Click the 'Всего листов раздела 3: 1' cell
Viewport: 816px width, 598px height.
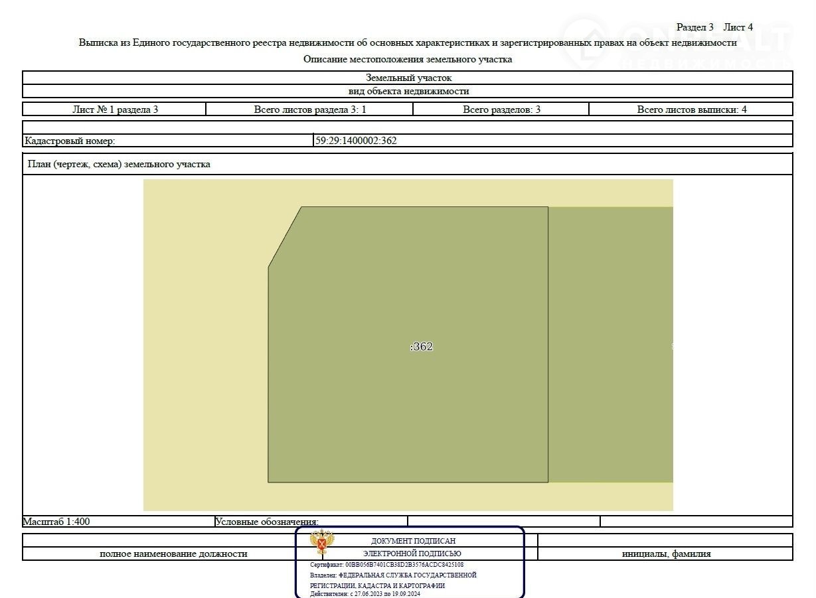(x=310, y=110)
